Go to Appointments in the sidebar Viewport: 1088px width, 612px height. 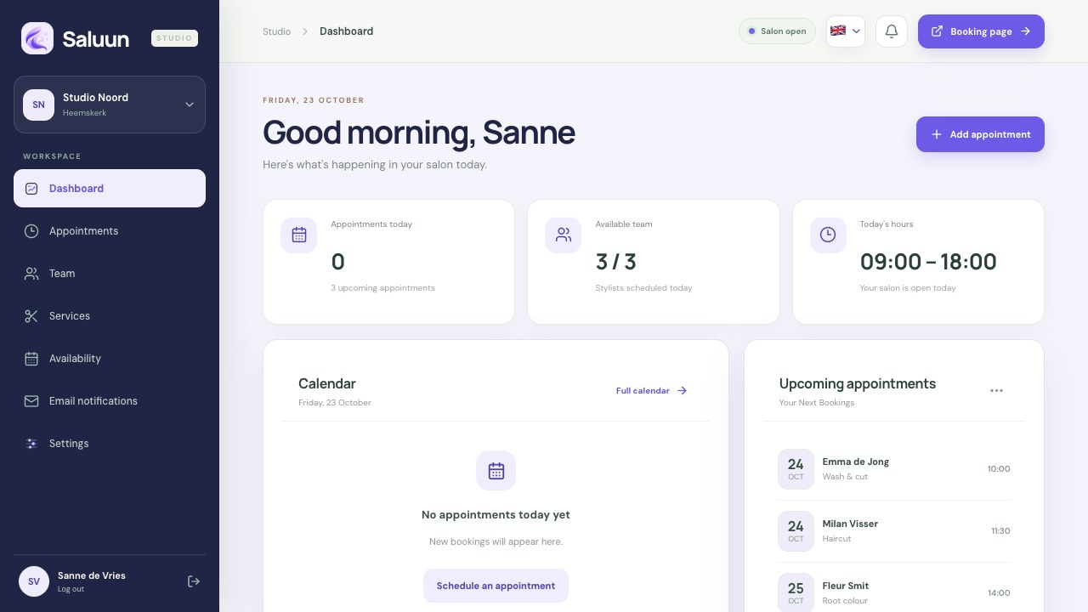110,231
